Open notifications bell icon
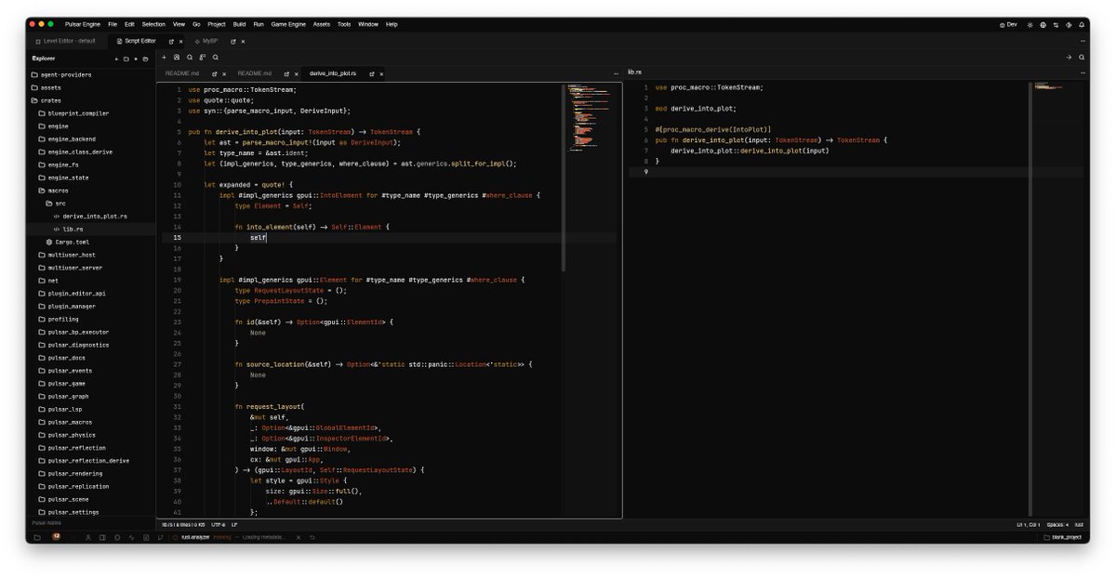This screenshot has height=578, width=1116. pyautogui.click(x=1082, y=24)
